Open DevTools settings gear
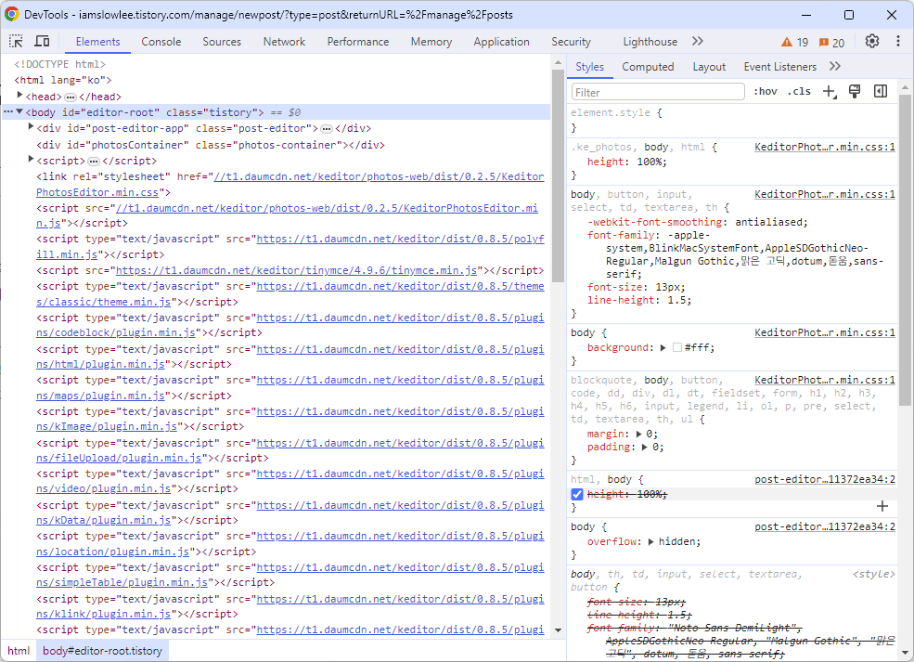The image size is (914, 662). click(x=872, y=42)
